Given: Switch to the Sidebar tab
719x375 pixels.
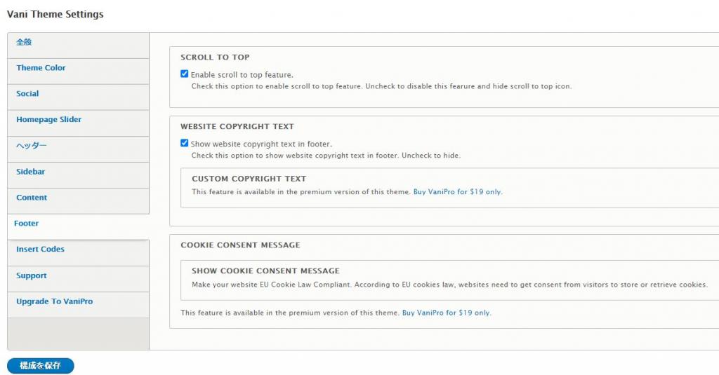Looking at the screenshot, I should (x=78, y=175).
